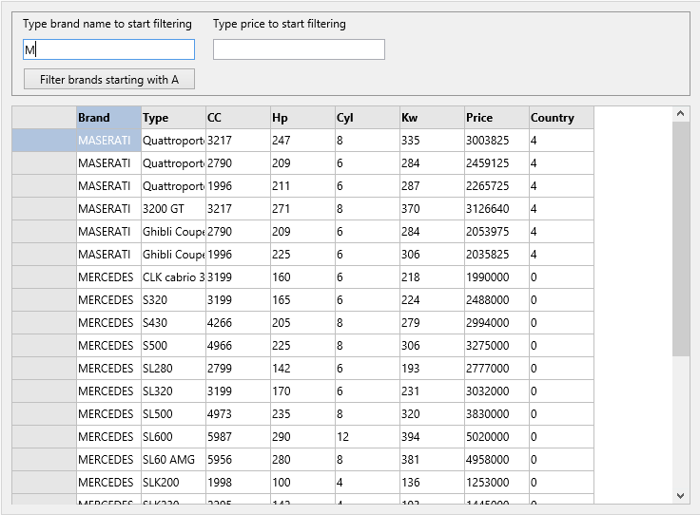Click price cell 1253000
This screenshot has height=515, width=700.
pos(497,482)
